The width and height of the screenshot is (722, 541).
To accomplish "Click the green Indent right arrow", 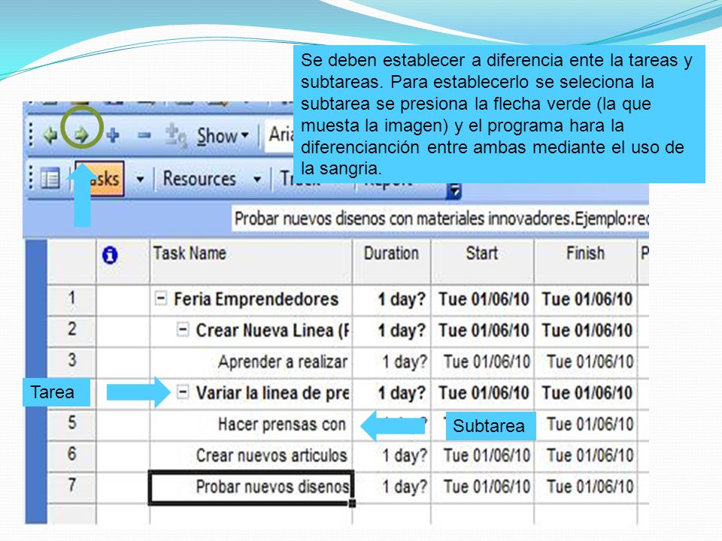I will click(x=81, y=135).
